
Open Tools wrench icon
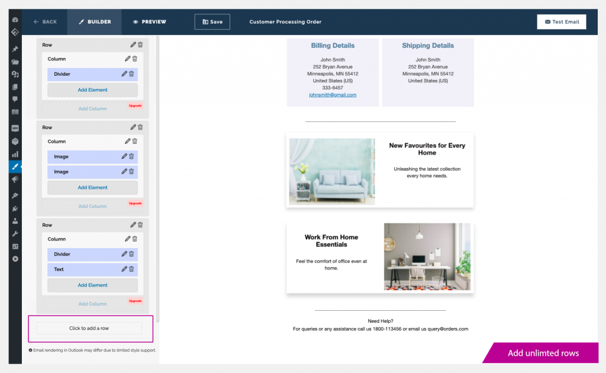click(15, 234)
